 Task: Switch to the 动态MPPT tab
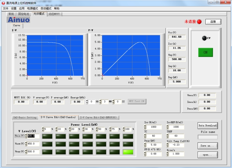[55, 14]
